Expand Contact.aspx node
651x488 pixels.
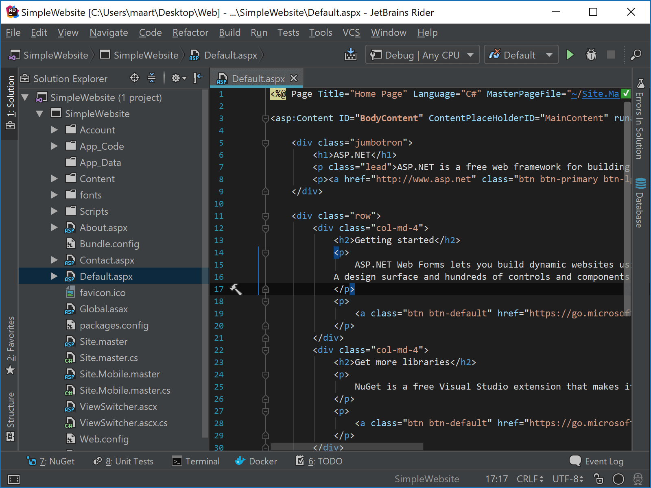pyautogui.click(x=55, y=260)
